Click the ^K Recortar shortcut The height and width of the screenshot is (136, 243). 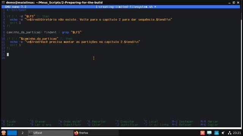(96, 122)
